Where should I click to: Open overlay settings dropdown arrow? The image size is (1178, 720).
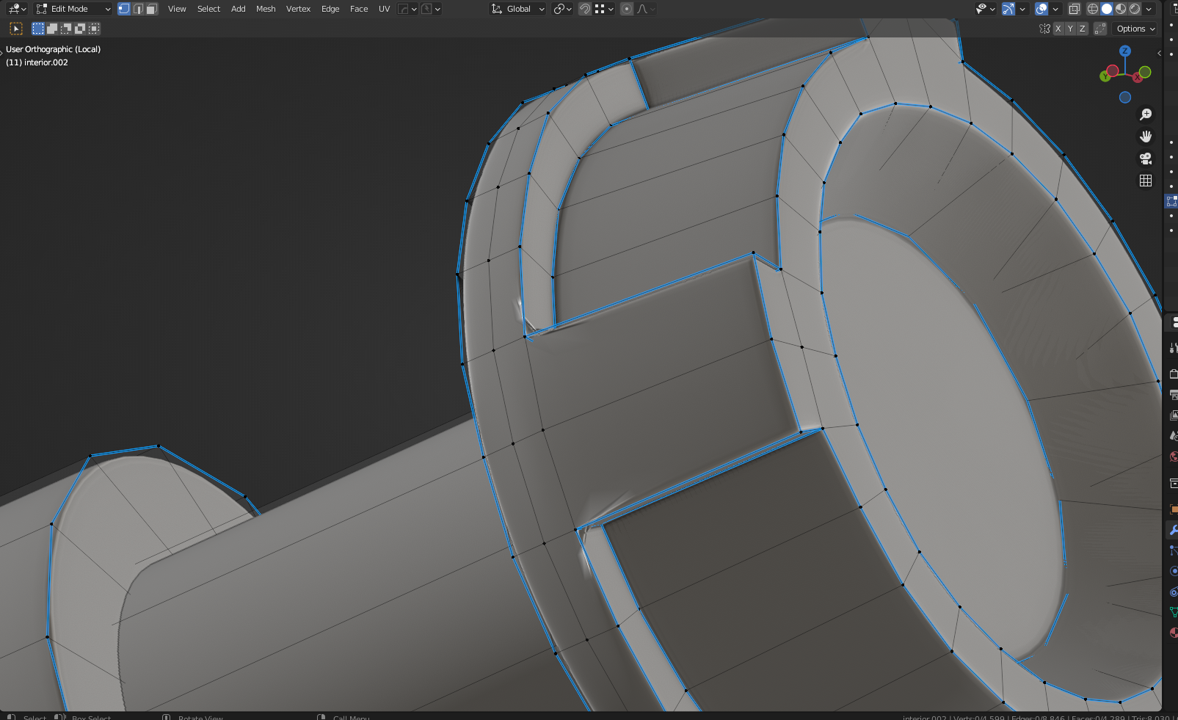[x=1055, y=9]
